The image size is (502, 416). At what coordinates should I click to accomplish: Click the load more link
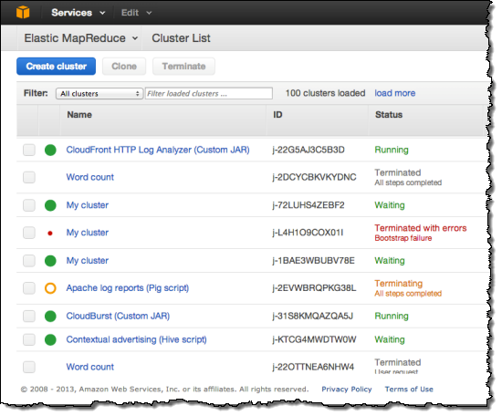coord(394,93)
